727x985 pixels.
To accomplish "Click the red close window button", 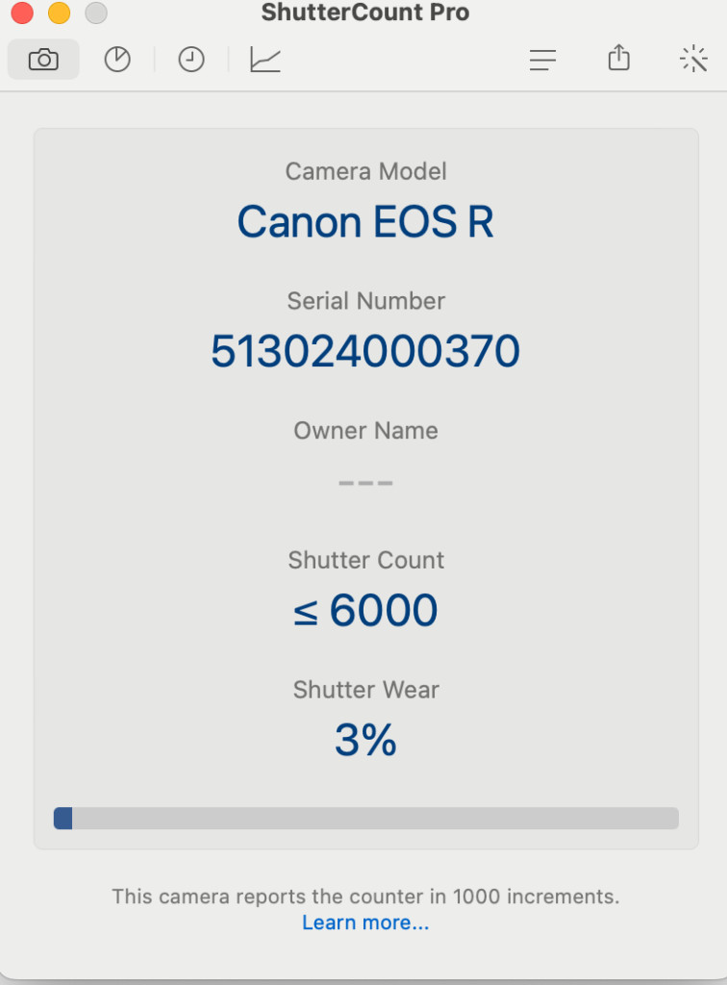I will pyautogui.click(x=22, y=13).
